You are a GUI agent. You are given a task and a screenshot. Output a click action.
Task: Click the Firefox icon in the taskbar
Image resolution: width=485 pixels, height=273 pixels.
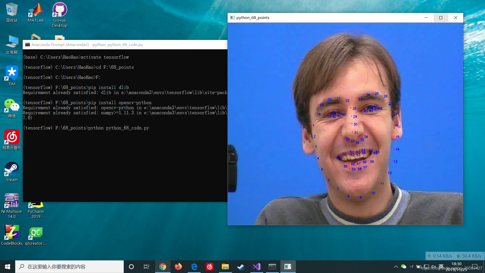(178, 267)
